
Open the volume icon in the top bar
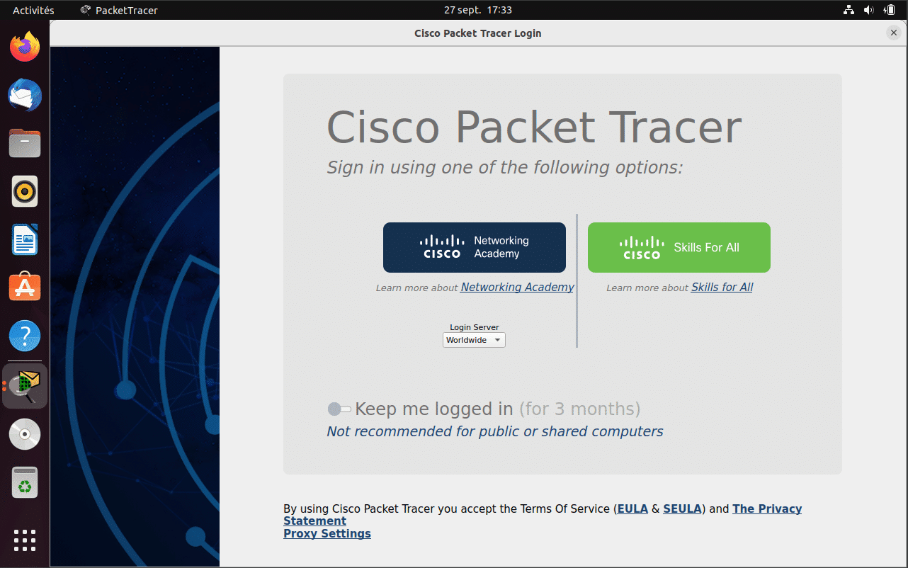pos(869,10)
